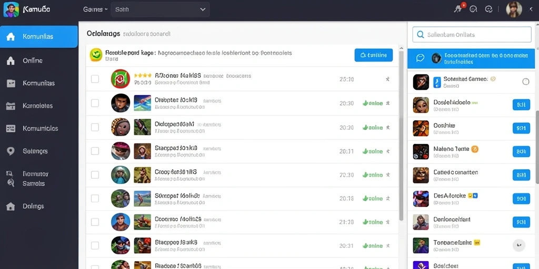This screenshot has height=269, width=539.
Task: Select radio circle in Sommhad Games row
Action: (526, 81)
